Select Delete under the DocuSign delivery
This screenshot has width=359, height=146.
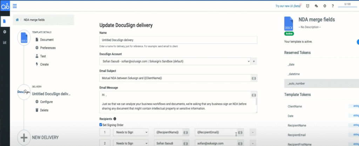tap(42, 110)
